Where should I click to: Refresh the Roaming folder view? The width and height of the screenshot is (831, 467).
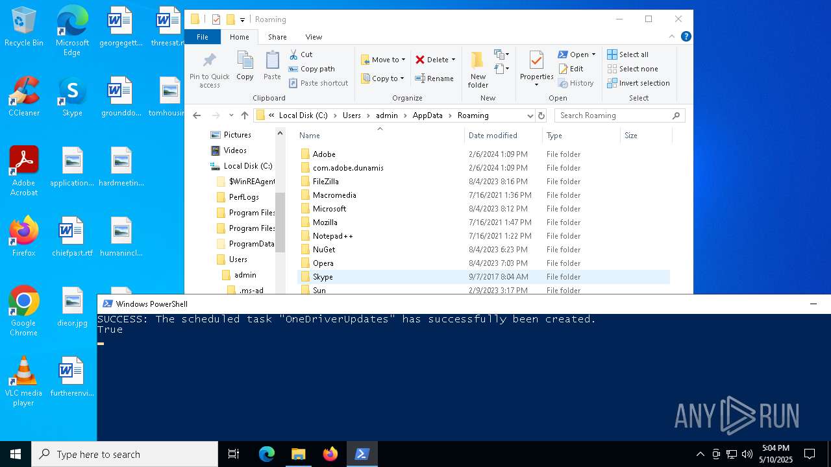click(541, 115)
